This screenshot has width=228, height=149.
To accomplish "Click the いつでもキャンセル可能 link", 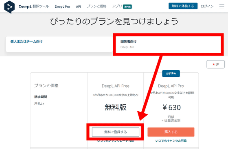I will point(171,141).
